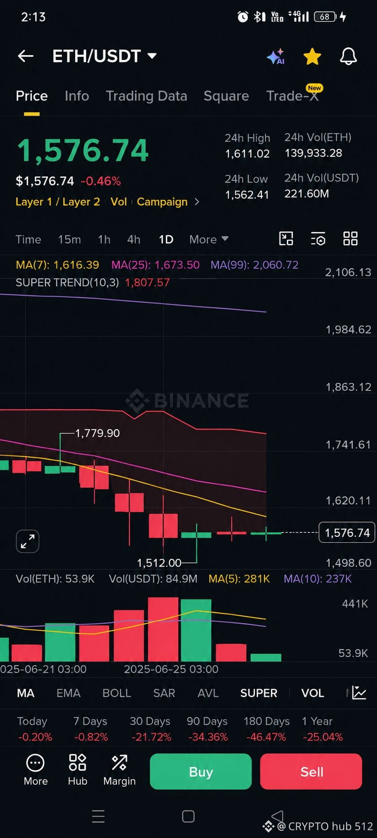The height and width of the screenshot is (838, 377).
Task: Switch to the Price tab
Action: coord(31,96)
